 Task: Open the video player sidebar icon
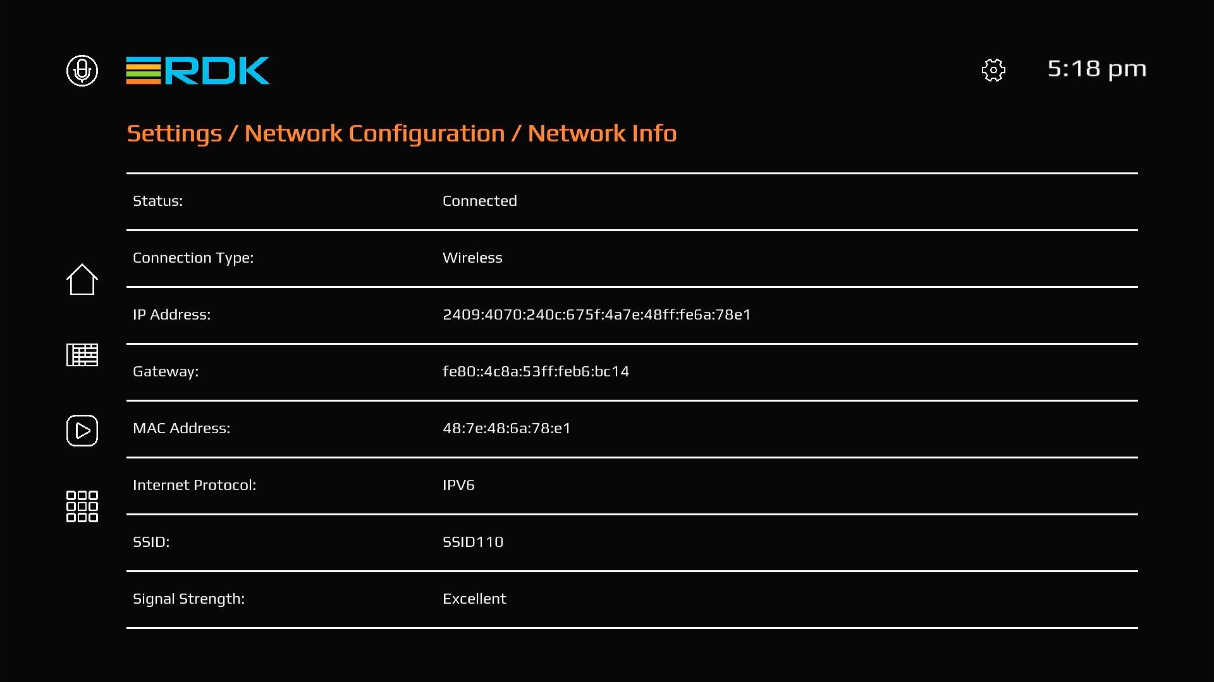[82, 431]
